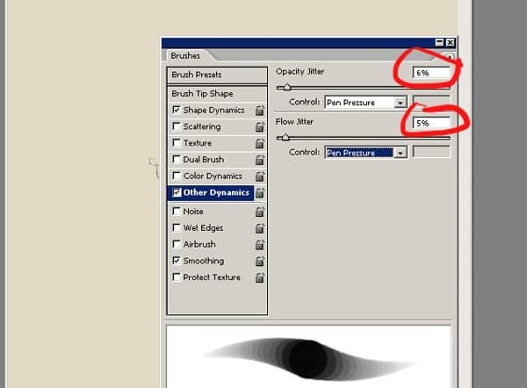Enable the Texture checkbox
Viewport: 527px width, 388px height.
click(x=177, y=142)
